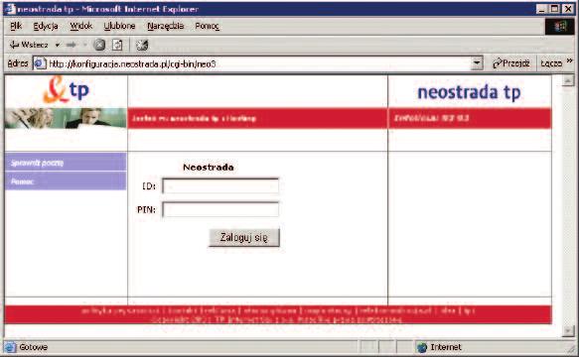This screenshot has height=357, width=579.
Task: Click the forward arrow toolbar icon
Action: (x=72, y=45)
